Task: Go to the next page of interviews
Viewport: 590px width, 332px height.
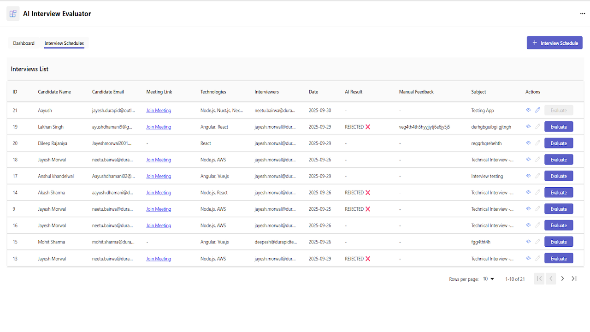Action: [x=562, y=279]
